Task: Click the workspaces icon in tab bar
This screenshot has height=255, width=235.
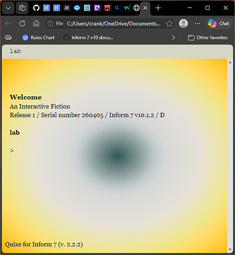Action: 22,8
